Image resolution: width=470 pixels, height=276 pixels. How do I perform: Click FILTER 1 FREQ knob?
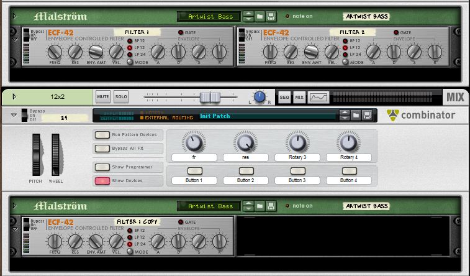click(55, 52)
